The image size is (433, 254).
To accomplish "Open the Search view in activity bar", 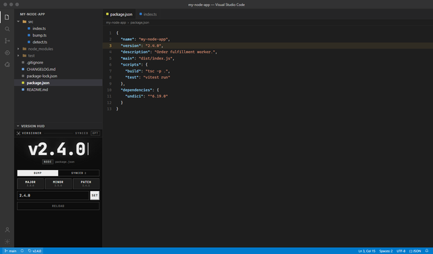I will 7,29.
